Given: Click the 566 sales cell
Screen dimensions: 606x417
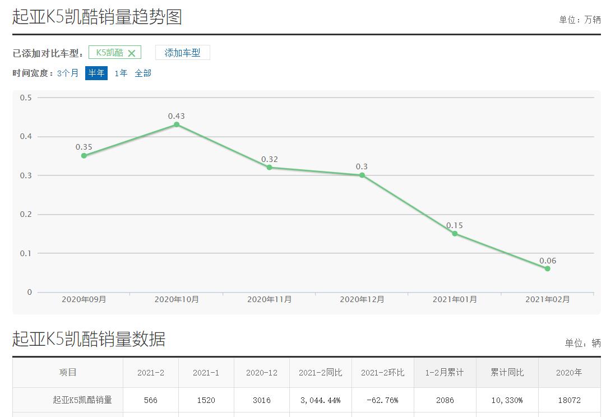Looking at the screenshot, I should 151,400.
